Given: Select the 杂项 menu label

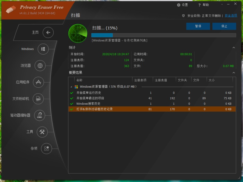Looking at the screenshot, I should coord(34,148).
